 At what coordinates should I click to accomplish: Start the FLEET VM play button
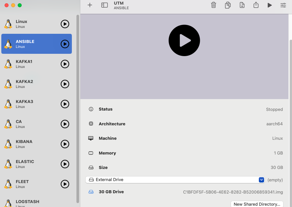65,184
